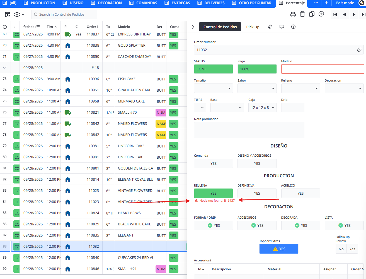Select No under Follow up Review
366x279 pixels.
(341, 249)
